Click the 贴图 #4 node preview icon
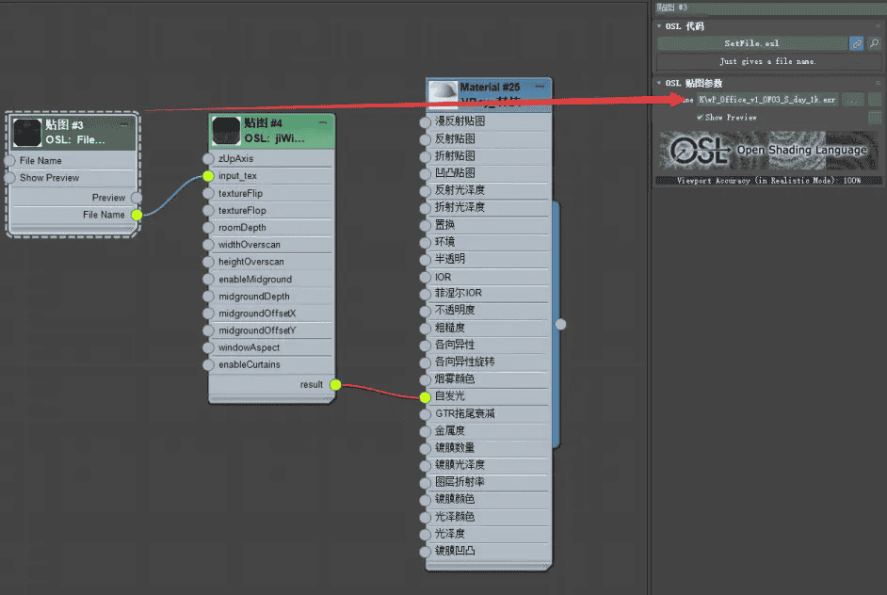 [226, 130]
